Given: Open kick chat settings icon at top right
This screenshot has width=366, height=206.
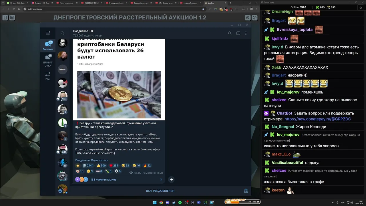Looking at the screenshot, I should point(361,8).
